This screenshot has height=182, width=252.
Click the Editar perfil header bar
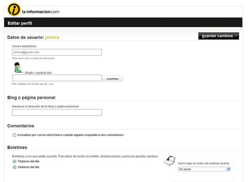[123, 22]
